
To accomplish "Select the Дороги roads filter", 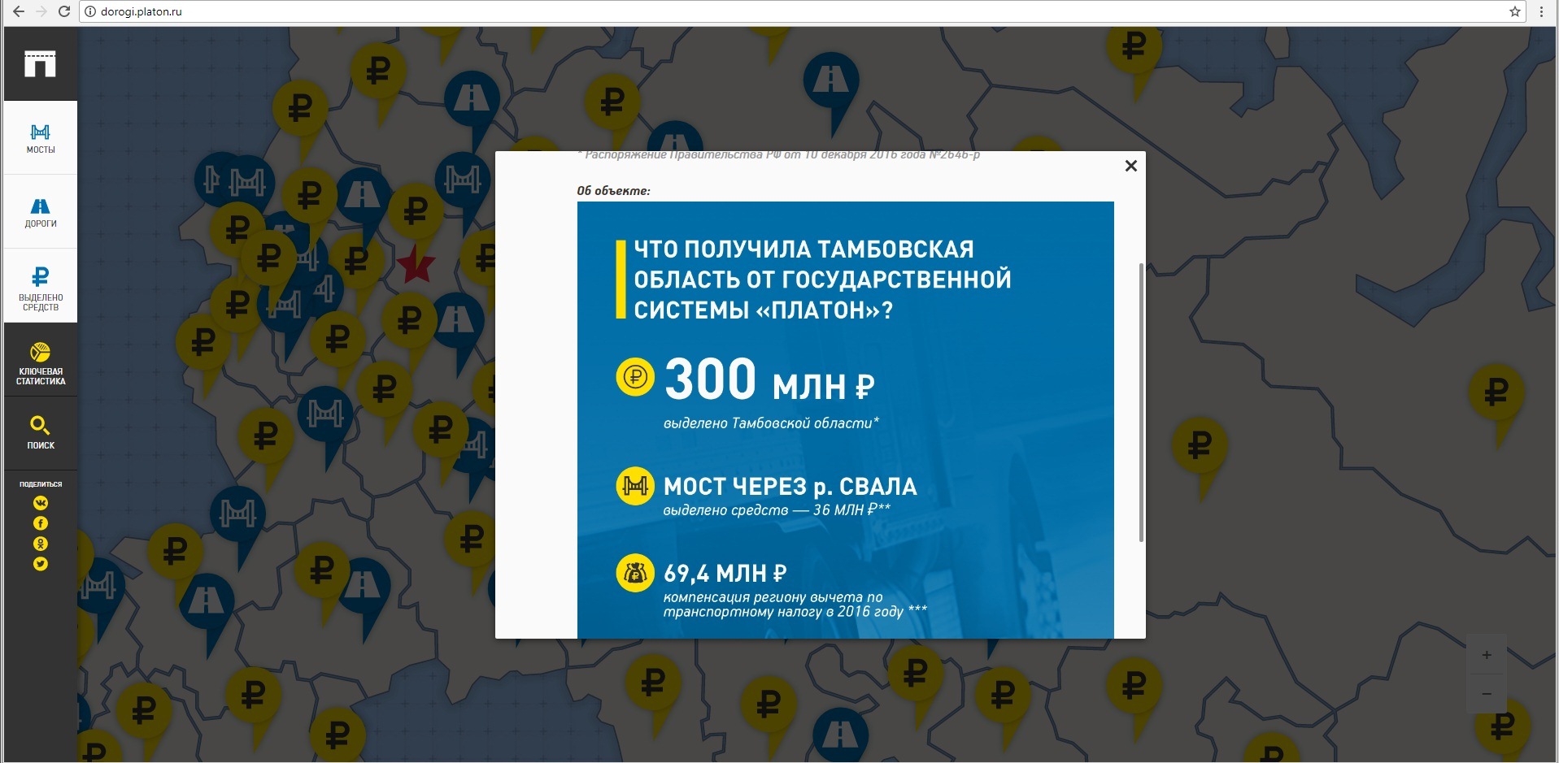I will click(x=41, y=212).
